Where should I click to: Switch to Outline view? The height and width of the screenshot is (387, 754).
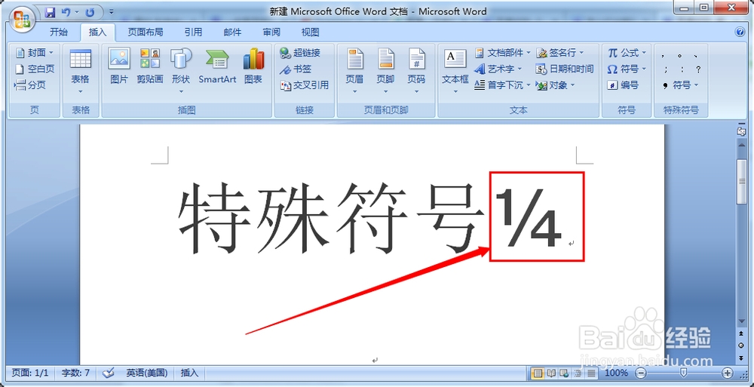pyautogui.click(x=578, y=373)
